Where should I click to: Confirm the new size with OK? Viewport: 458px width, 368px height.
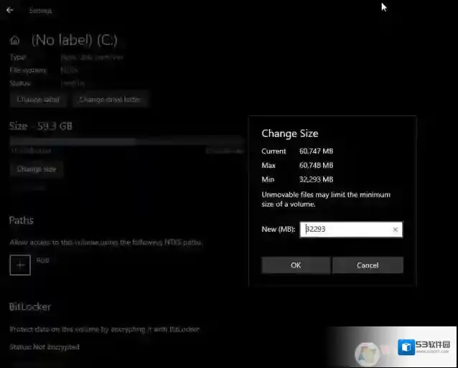click(x=296, y=265)
